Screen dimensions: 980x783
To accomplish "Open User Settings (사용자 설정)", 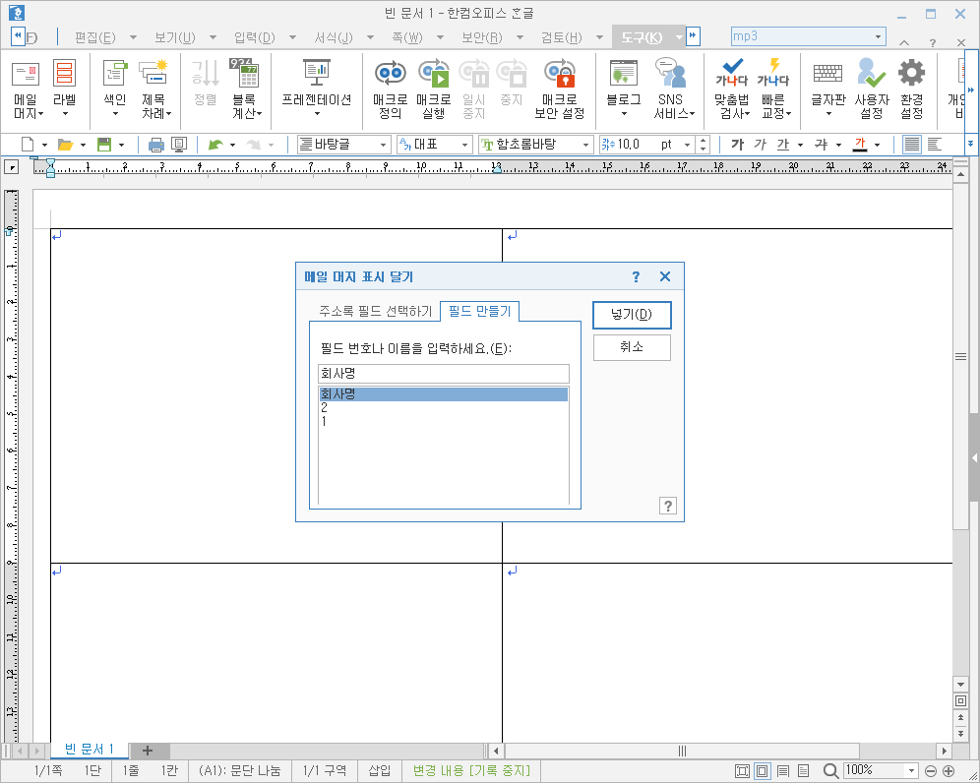I will (871, 89).
